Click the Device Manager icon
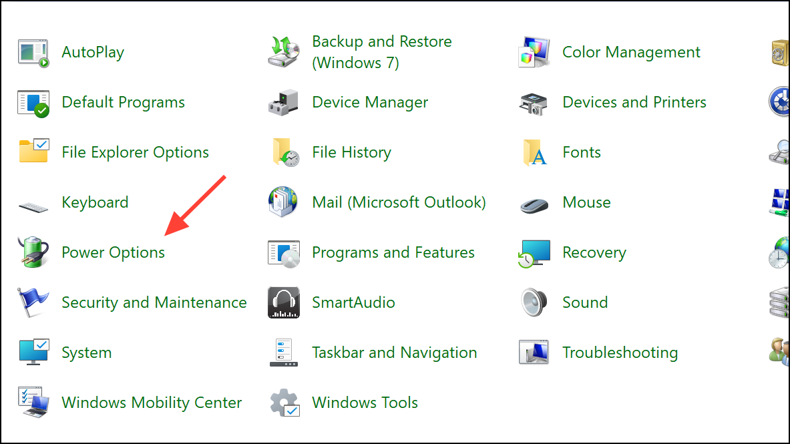 (x=284, y=101)
